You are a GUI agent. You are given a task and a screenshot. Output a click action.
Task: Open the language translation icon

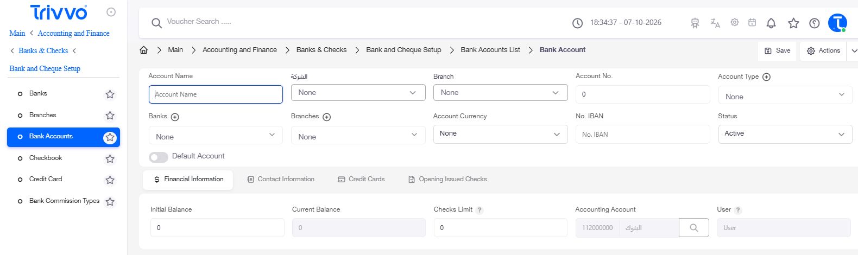(x=715, y=23)
